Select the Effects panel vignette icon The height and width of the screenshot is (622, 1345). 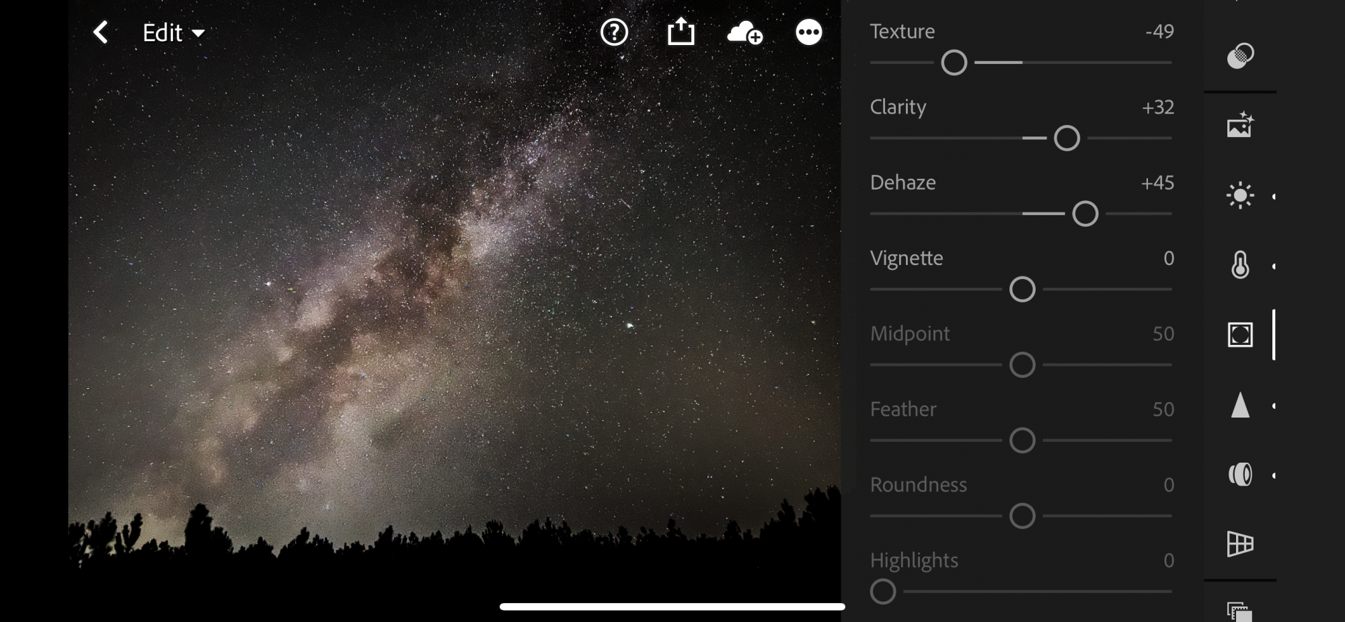pos(1240,334)
